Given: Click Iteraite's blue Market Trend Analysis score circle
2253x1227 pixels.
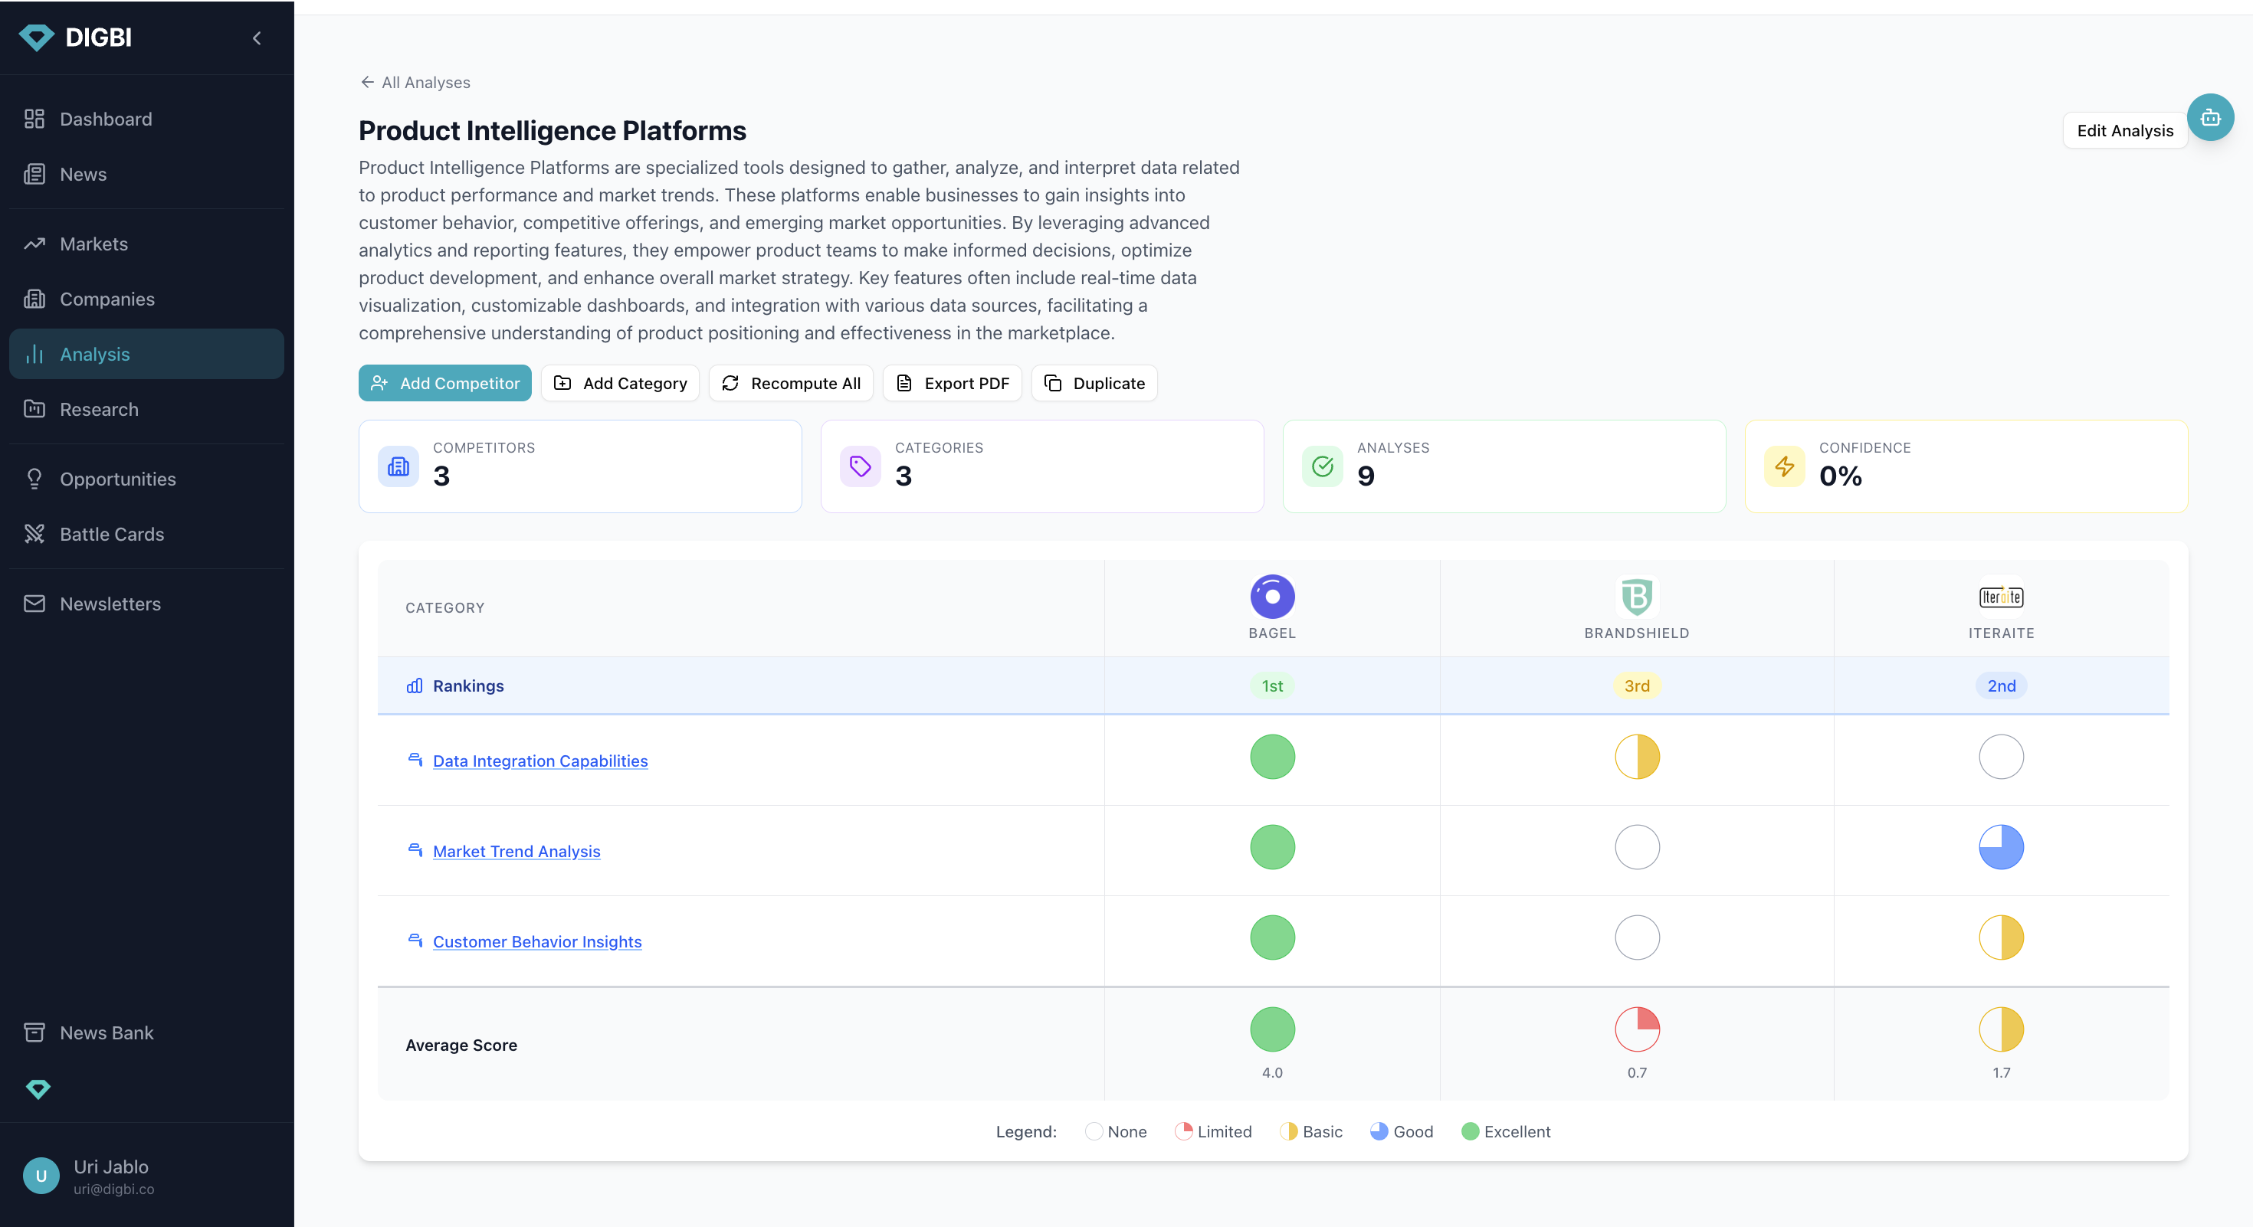Looking at the screenshot, I should [2000, 847].
